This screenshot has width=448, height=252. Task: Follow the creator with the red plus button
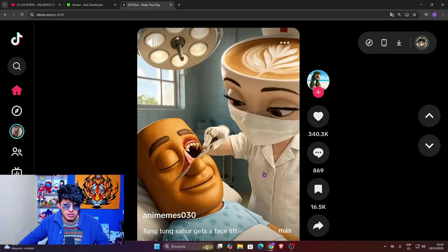click(x=318, y=92)
